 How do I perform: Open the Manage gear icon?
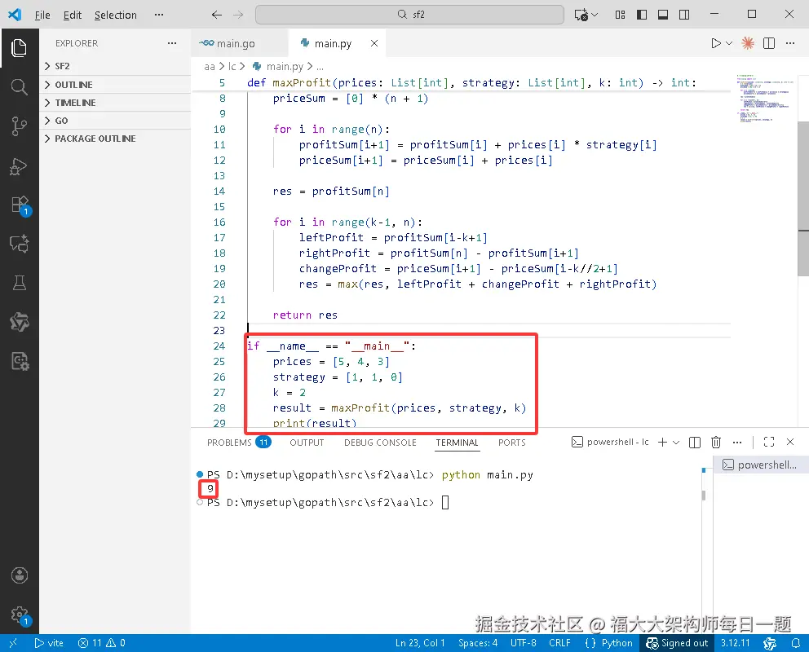tap(20, 615)
